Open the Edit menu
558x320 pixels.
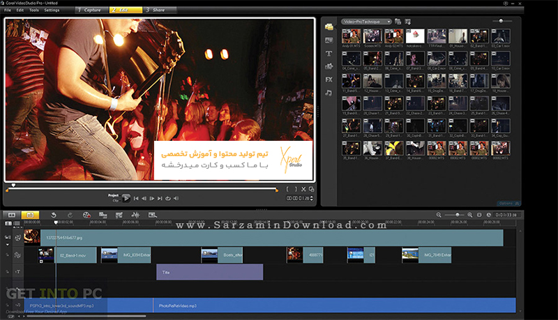pyautogui.click(x=20, y=10)
